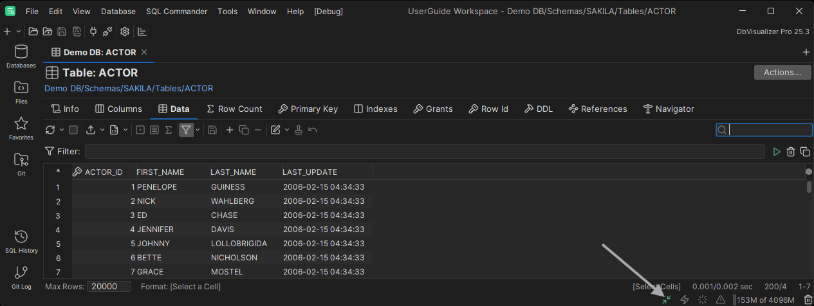Screen dimensions: 814x306
Task: Add a new tab with the plus at the right
Action: click(806, 52)
